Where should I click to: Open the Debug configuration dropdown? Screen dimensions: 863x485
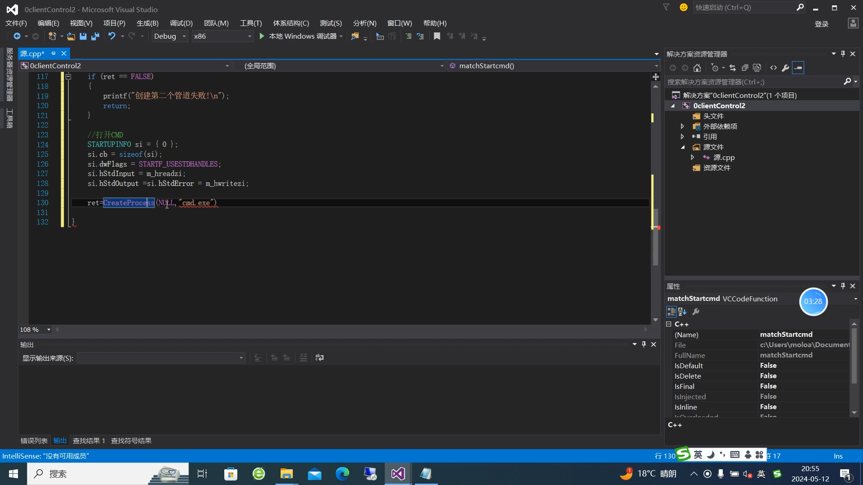coord(169,36)
